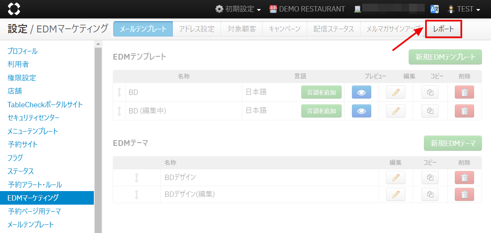Click the 新規EDMテンプレート button

click(x=445, y=57)
